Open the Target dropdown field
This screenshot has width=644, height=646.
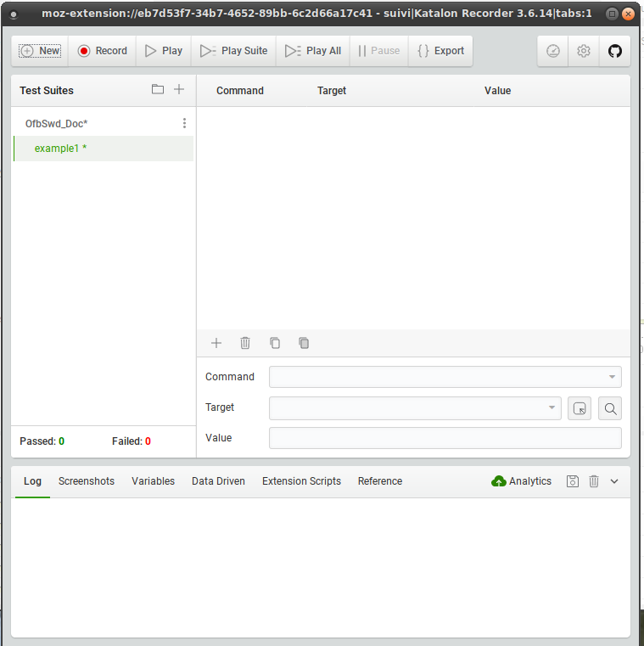click(x=415, y=407)
